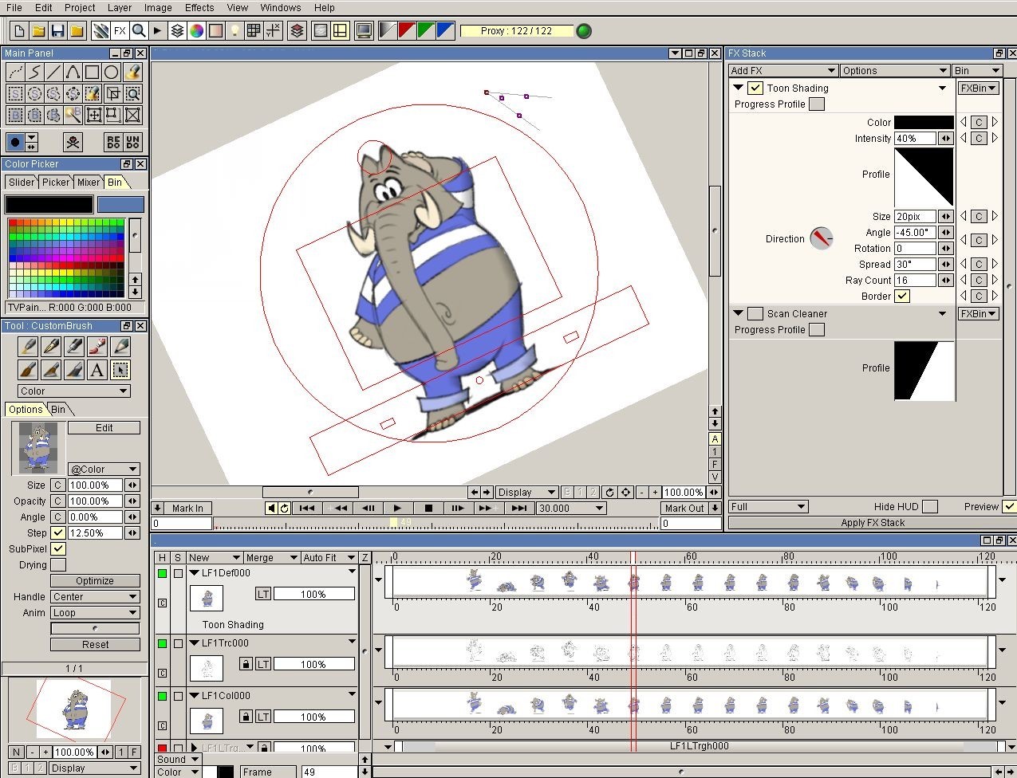The height and width of the screenshot is (778, 1017).
Task: Open the Add FX dropdown
Action: 782,70
